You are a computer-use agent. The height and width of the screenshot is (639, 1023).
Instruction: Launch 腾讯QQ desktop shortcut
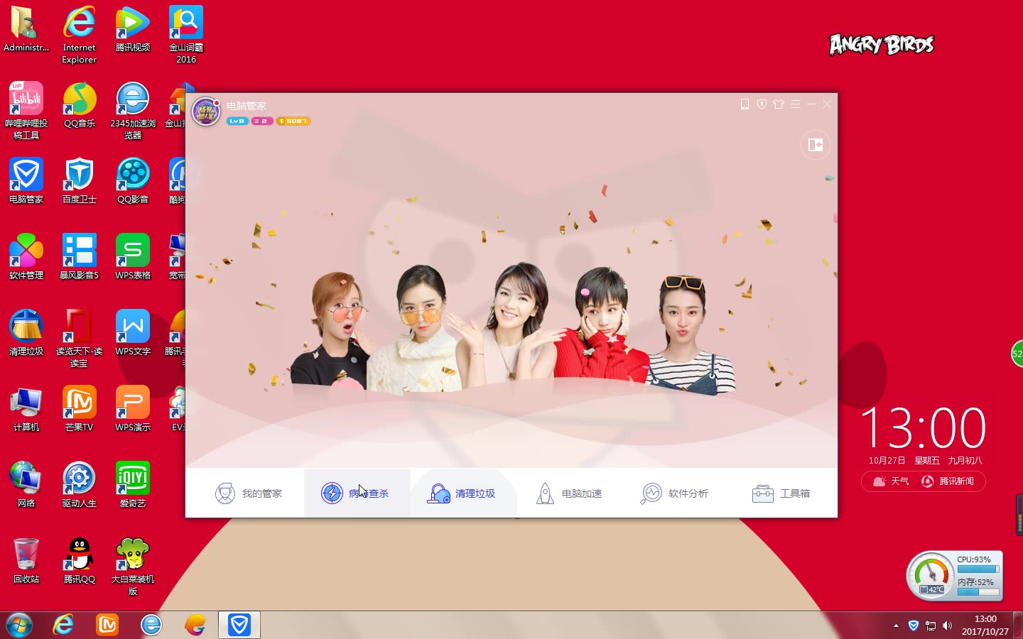coord(79,561)
